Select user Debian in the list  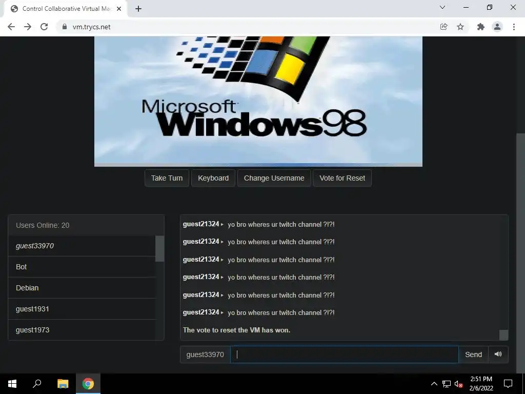click(x=82, y=288)
